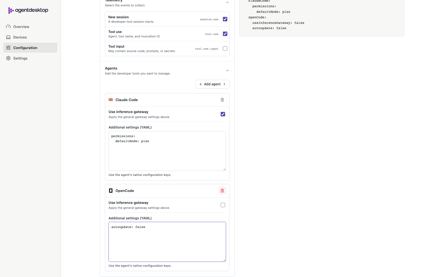Uncheck the New session telemetry event
This screenshot has width=443, height=277.
pyautogui.click(x=225, y=19)
